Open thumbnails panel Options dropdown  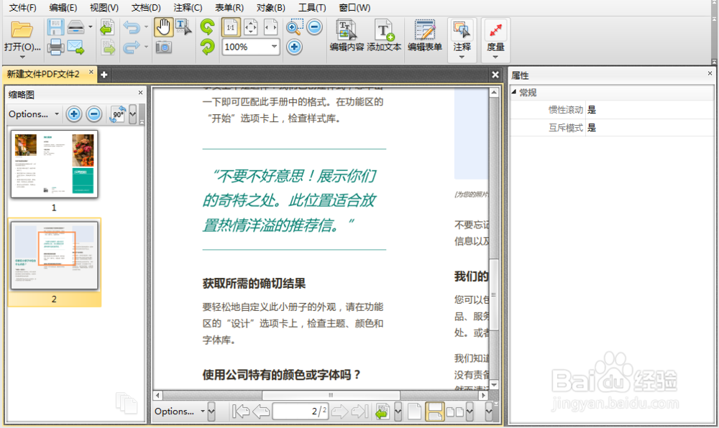34,114
